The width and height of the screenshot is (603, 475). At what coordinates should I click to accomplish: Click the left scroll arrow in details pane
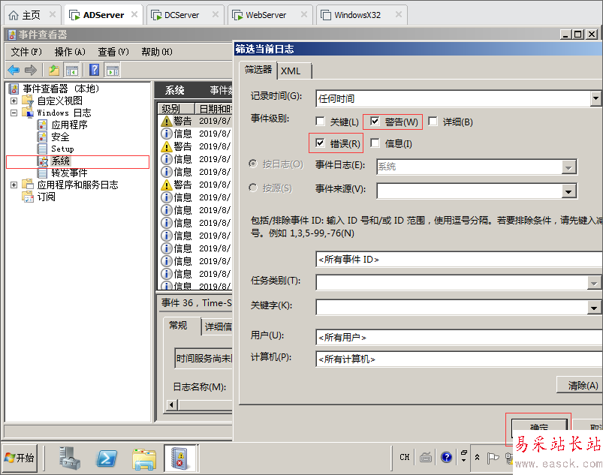coord(172,404)
